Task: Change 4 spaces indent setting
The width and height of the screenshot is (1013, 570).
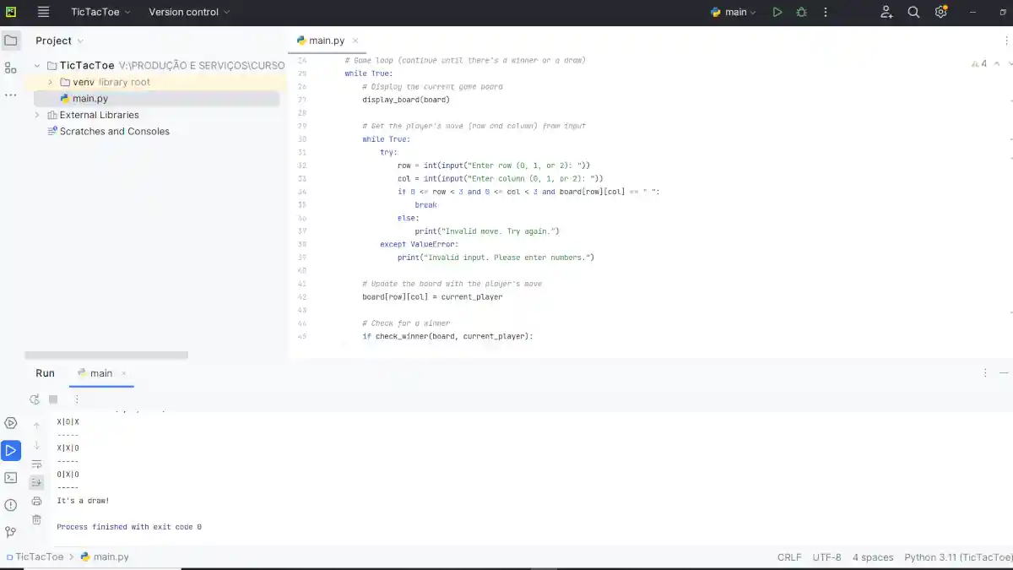Action: (873, 557)
